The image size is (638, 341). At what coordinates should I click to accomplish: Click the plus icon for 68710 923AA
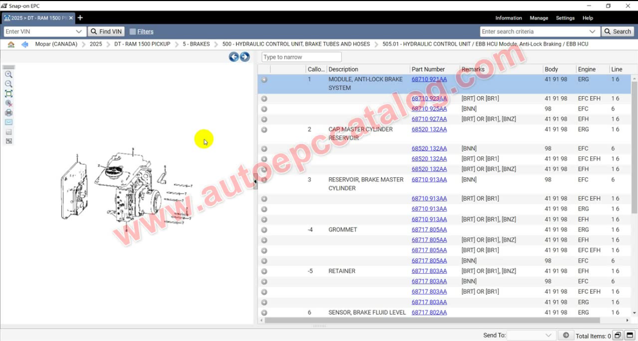point(264,99)
